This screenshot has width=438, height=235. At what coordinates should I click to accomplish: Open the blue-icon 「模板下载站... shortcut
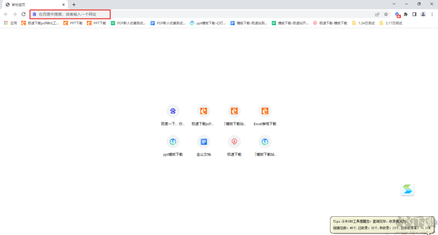(265, 146)
